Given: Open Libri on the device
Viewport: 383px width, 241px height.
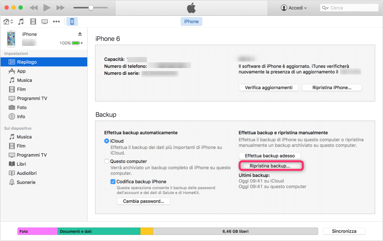Looking at the screenshot, I should pos(44,164).
